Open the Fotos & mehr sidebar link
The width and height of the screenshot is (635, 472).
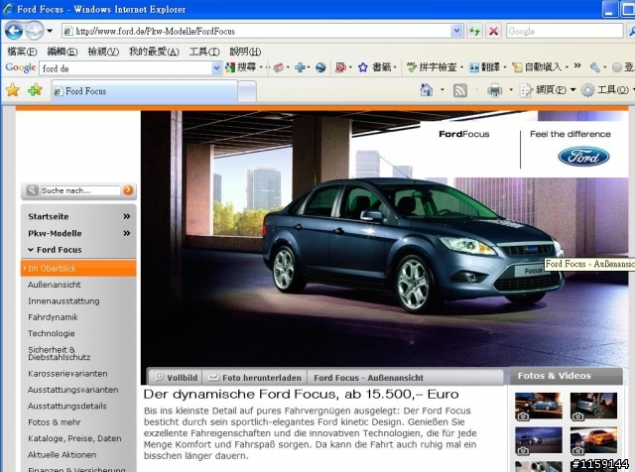(x=55, y=422)
